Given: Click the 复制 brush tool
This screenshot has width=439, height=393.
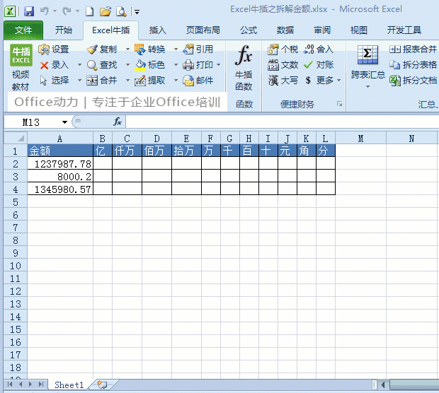Looking at the screenshot, I should click(101, 49).
